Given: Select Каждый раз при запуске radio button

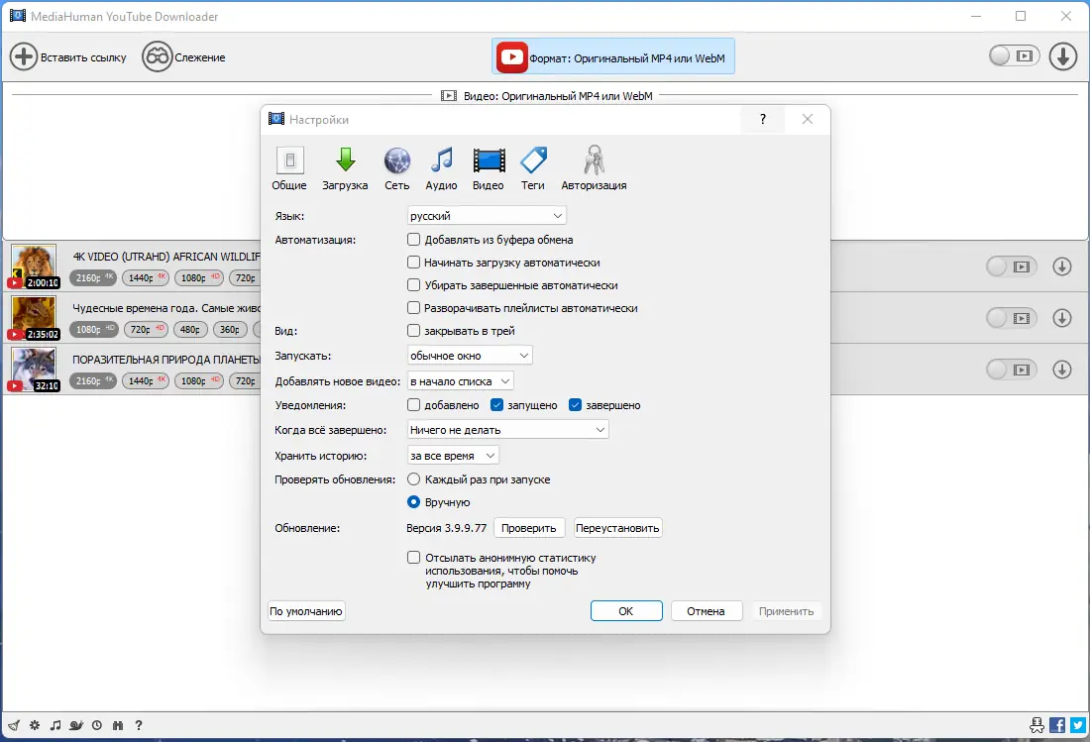Looking at the screenshot, I should tap(413, 479).
